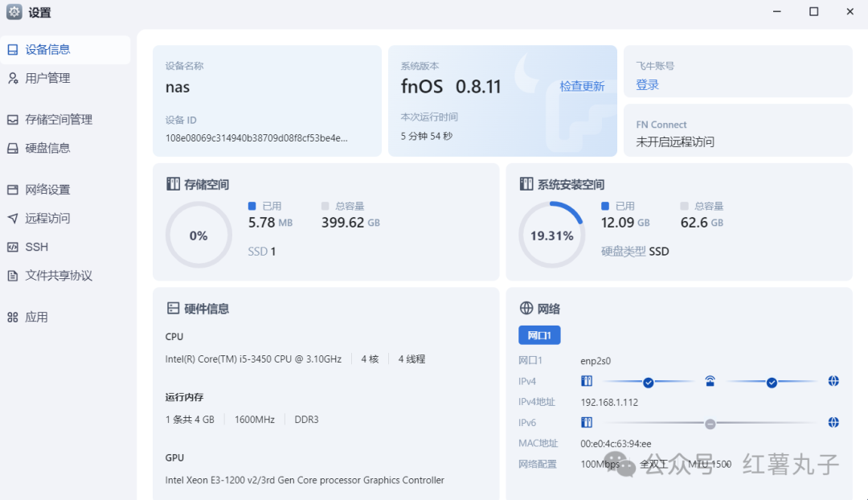Go to 存储空间管理 section
Viewport: 868px width, 500px height.
click(65, 120)
